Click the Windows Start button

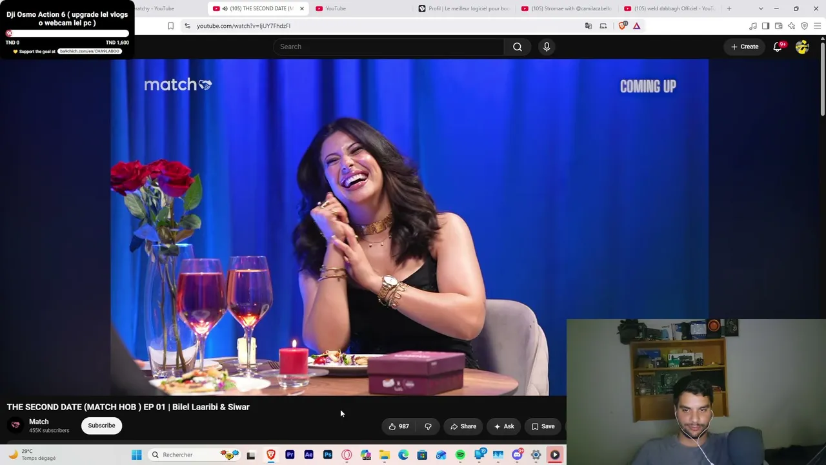pyautogui.click(x=137, y=455)
